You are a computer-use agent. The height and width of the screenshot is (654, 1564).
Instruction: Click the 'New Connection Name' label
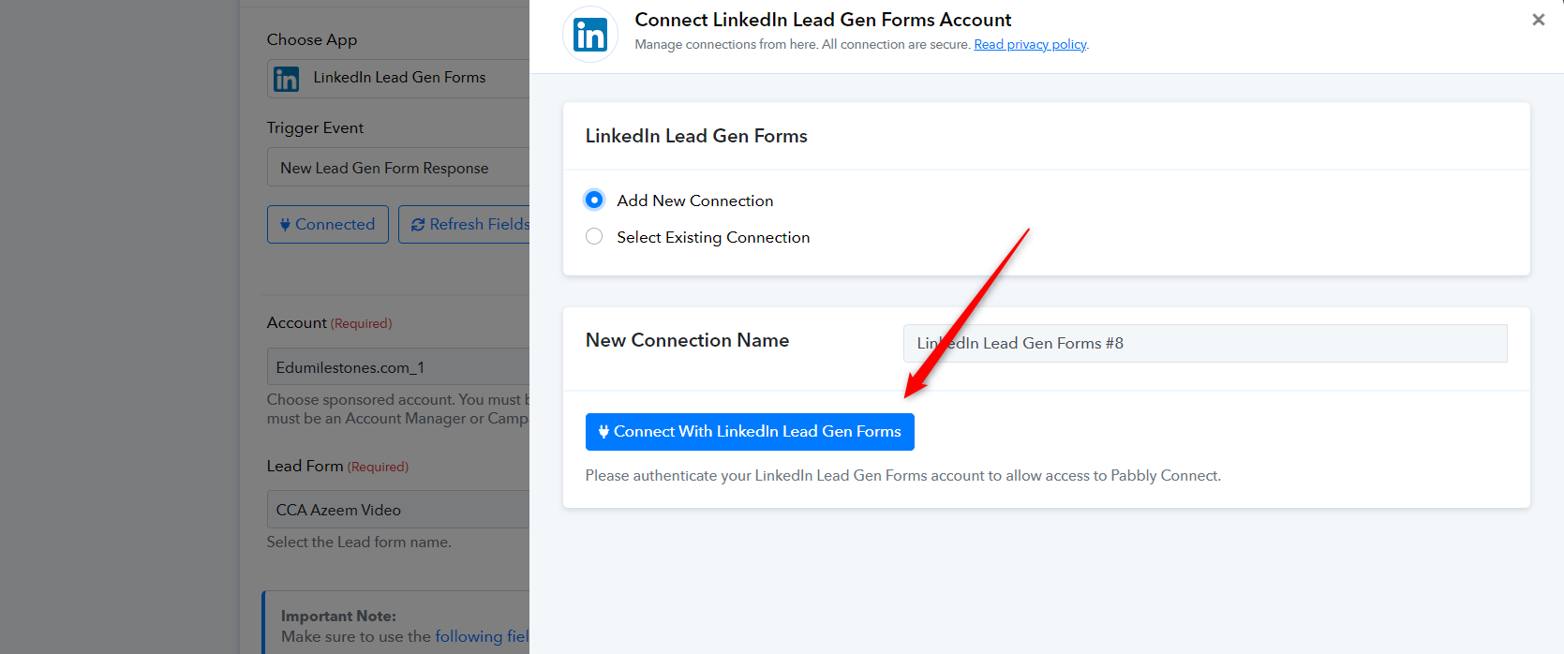pyautogui.click(x=687, y=340)
